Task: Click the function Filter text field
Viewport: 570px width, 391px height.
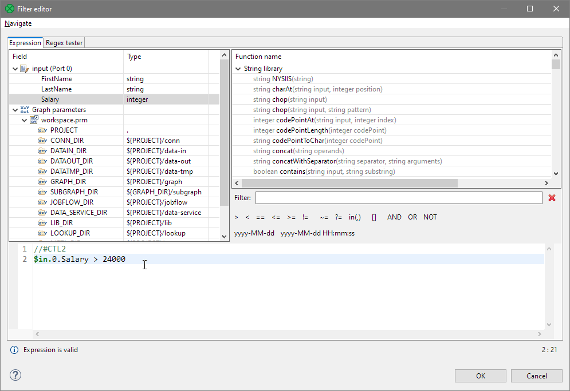Action: pos(398,198)
